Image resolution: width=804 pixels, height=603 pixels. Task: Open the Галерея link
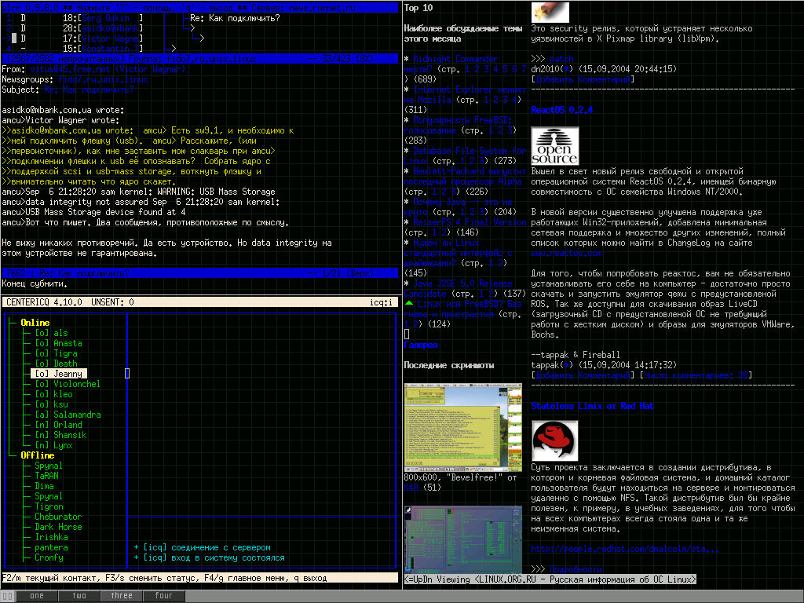point(421,345)
